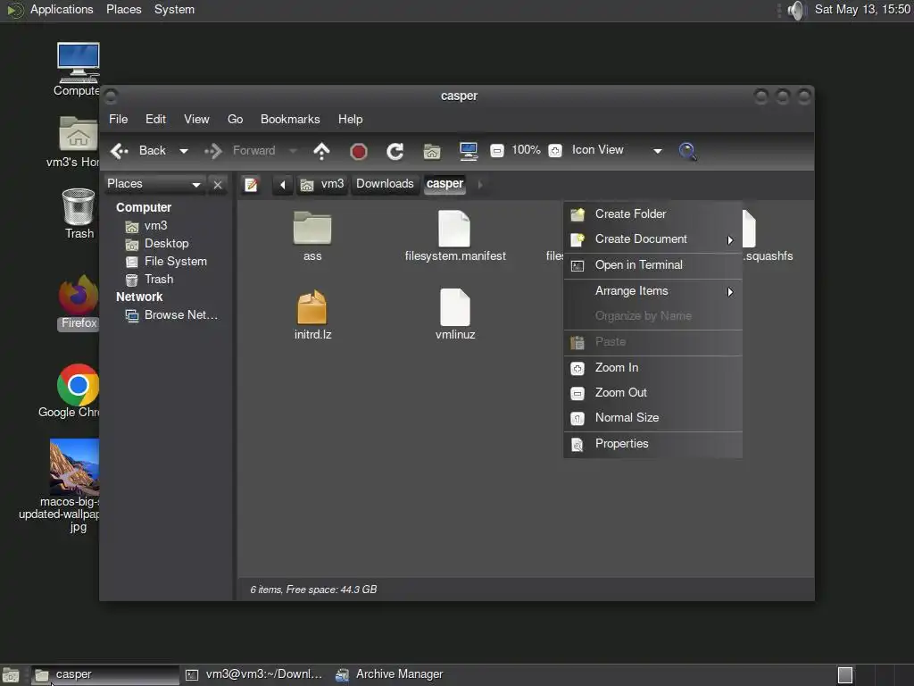This screenshot has height=686, width=914.
Task: Choose Zoom In from context menu
Action: [x=652, y=367]
